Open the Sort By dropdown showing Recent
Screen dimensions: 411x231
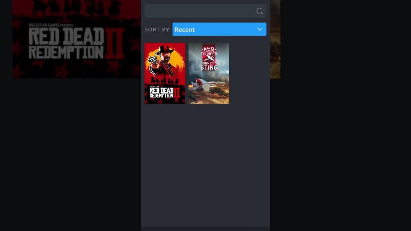pyautogui.click(x=219, y=29)
